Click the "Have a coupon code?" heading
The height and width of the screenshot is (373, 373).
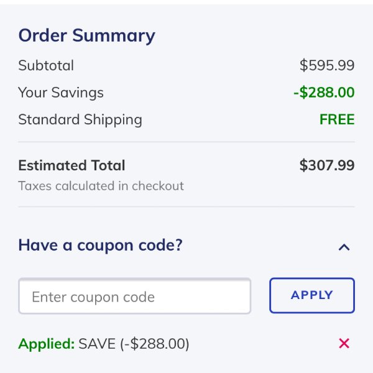[100, 245]
